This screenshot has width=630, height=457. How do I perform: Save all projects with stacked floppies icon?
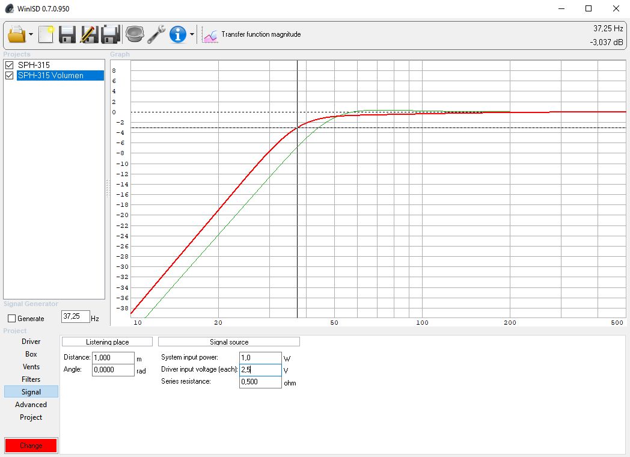pos(111,34)
